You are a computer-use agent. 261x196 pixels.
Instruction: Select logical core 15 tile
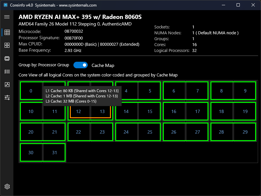150,111
